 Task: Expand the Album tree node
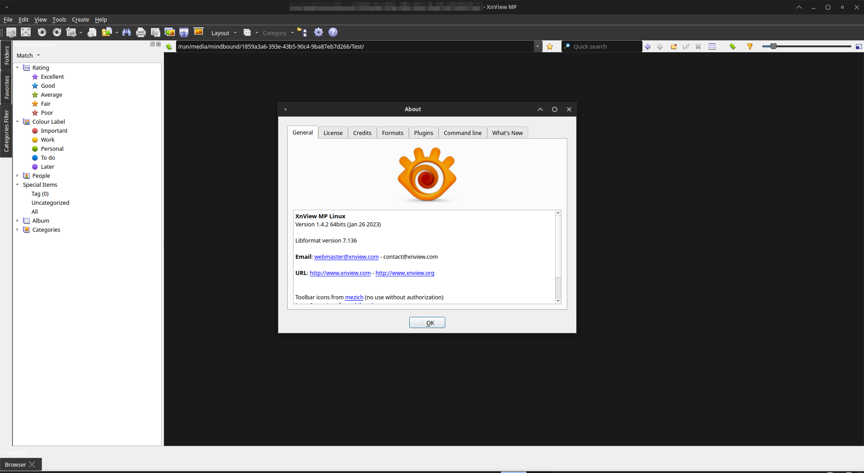coord(18,221)
